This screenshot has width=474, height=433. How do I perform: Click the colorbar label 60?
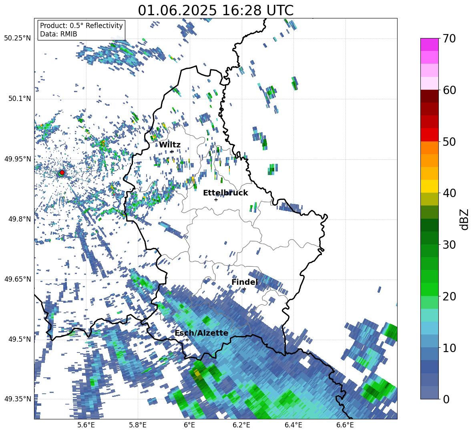449,90
